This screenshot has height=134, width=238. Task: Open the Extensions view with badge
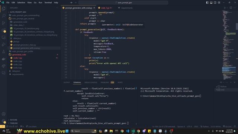pos(4,30)
